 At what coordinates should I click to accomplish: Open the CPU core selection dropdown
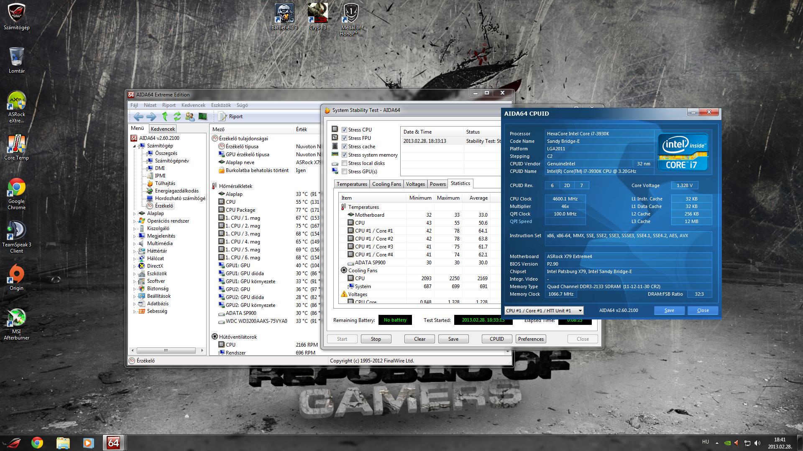pyautogui.click(x=580, y=311)
